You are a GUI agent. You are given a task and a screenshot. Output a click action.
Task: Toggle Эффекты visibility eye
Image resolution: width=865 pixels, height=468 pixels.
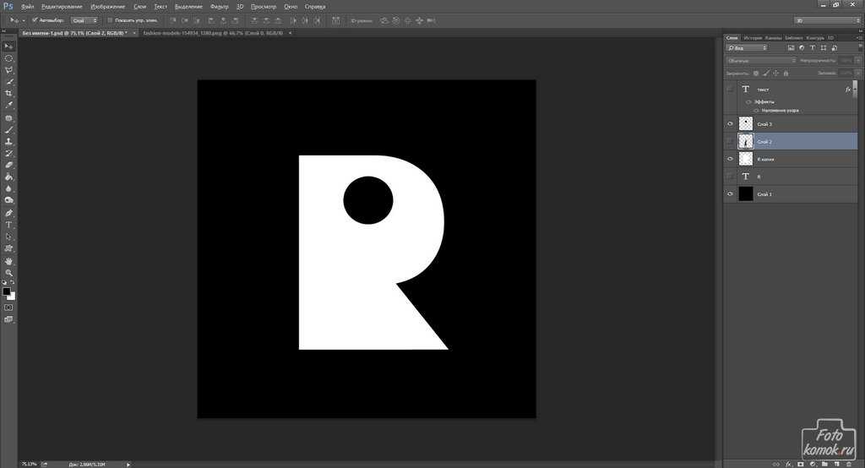748,102
